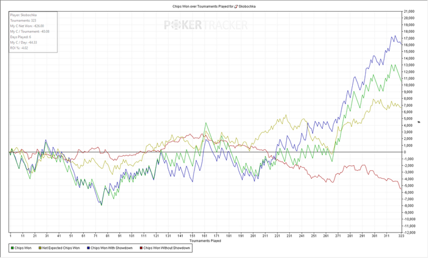This screenshot has height=258, width=428.
Task: Click 'Tournaments: 323' in the stats box
Action: click(23, 20)
